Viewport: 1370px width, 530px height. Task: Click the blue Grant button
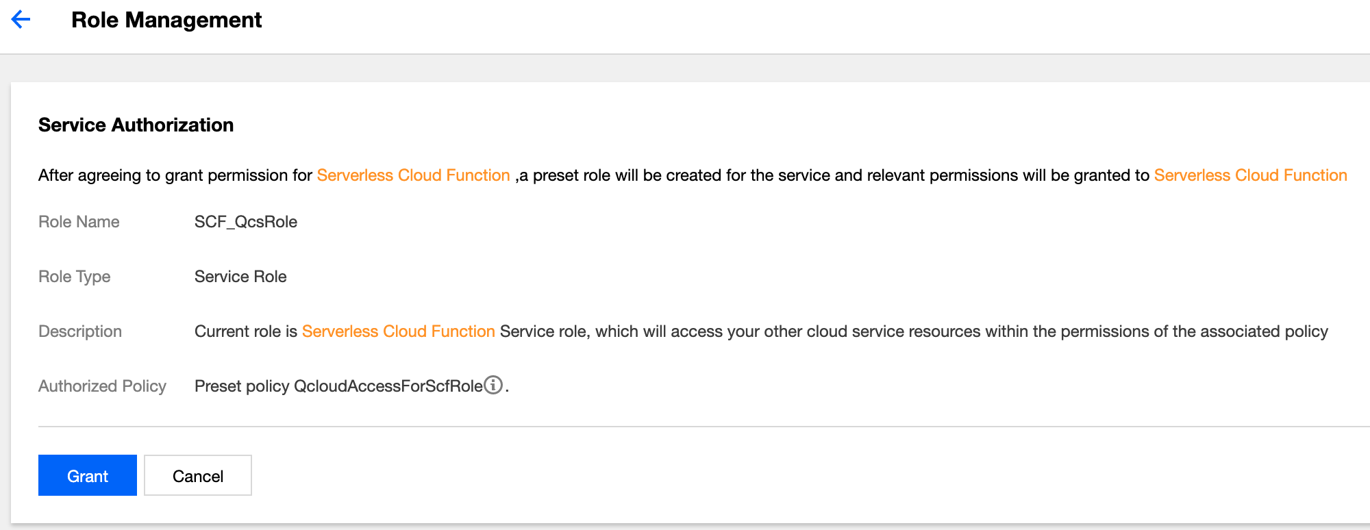[88, 476]
